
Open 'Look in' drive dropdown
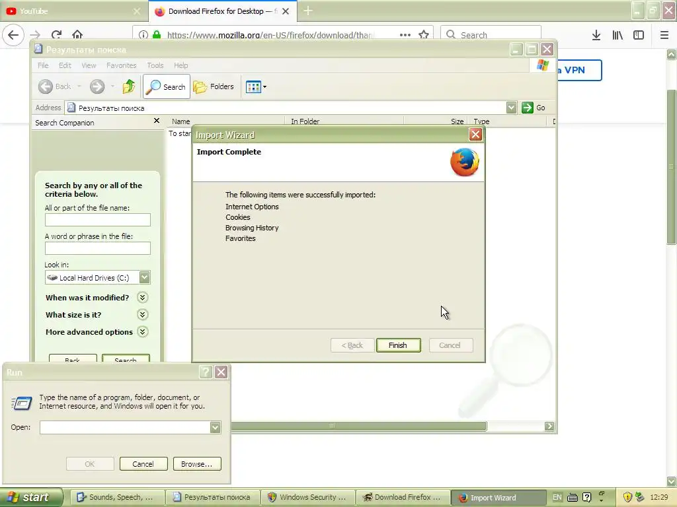click(x=145, y=277)
